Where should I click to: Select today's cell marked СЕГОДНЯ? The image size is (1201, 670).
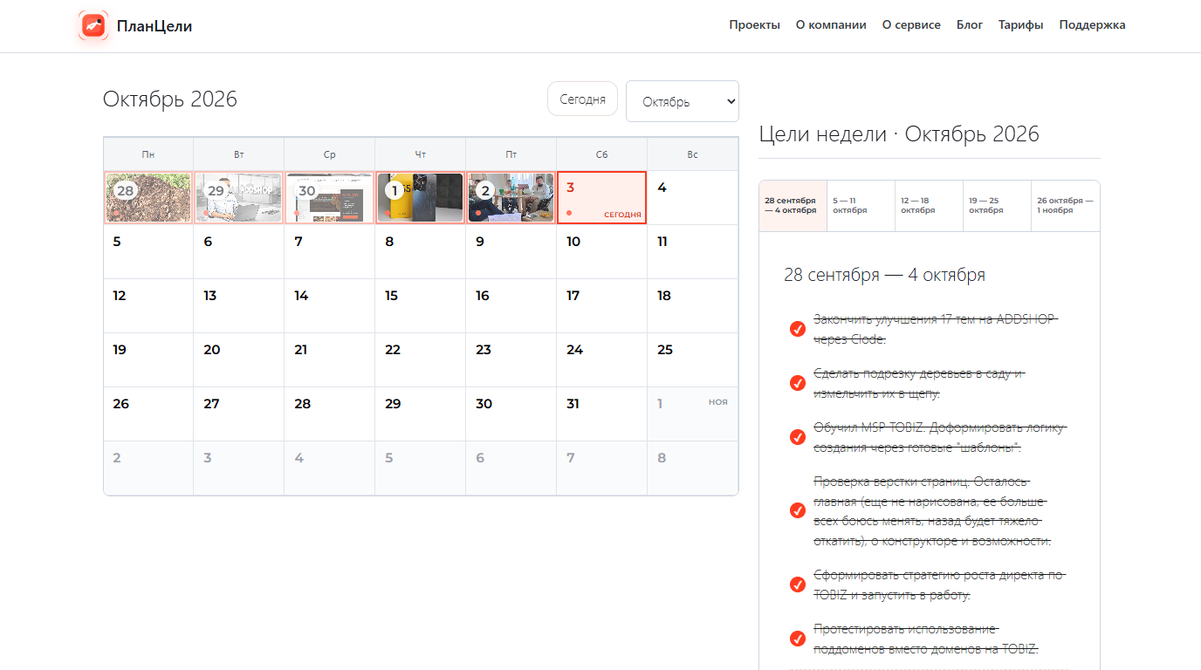602,197
